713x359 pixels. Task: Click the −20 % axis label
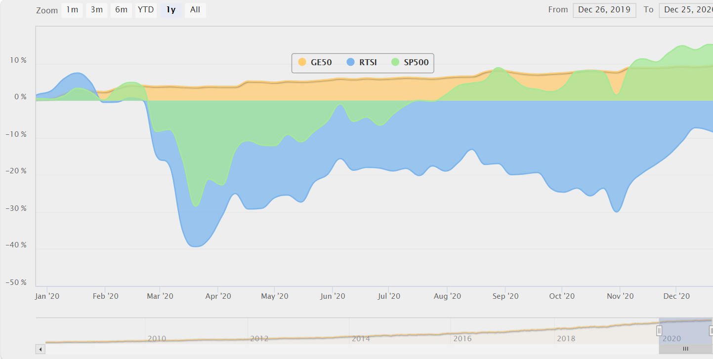click(x=16, y=171)
